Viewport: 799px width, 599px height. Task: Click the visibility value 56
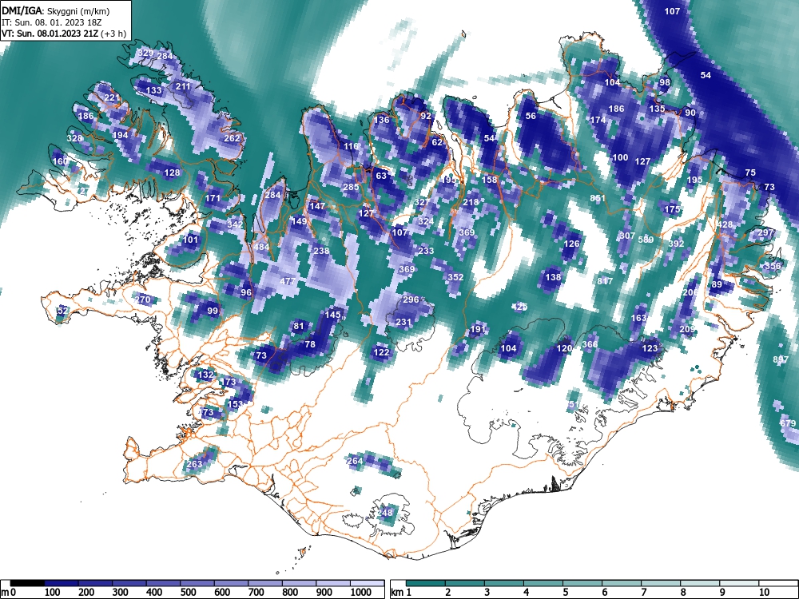[x=531, y=116]
